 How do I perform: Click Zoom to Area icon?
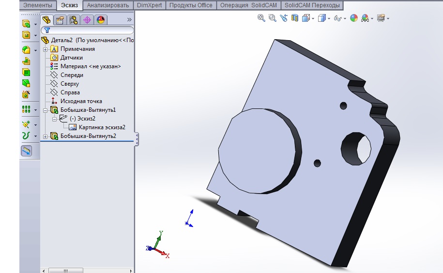(273, 18)
